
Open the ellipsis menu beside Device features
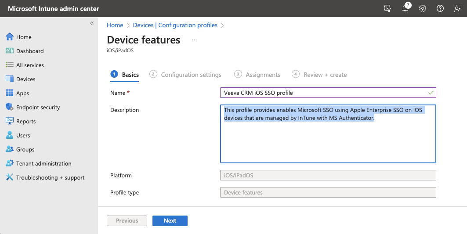194,40
